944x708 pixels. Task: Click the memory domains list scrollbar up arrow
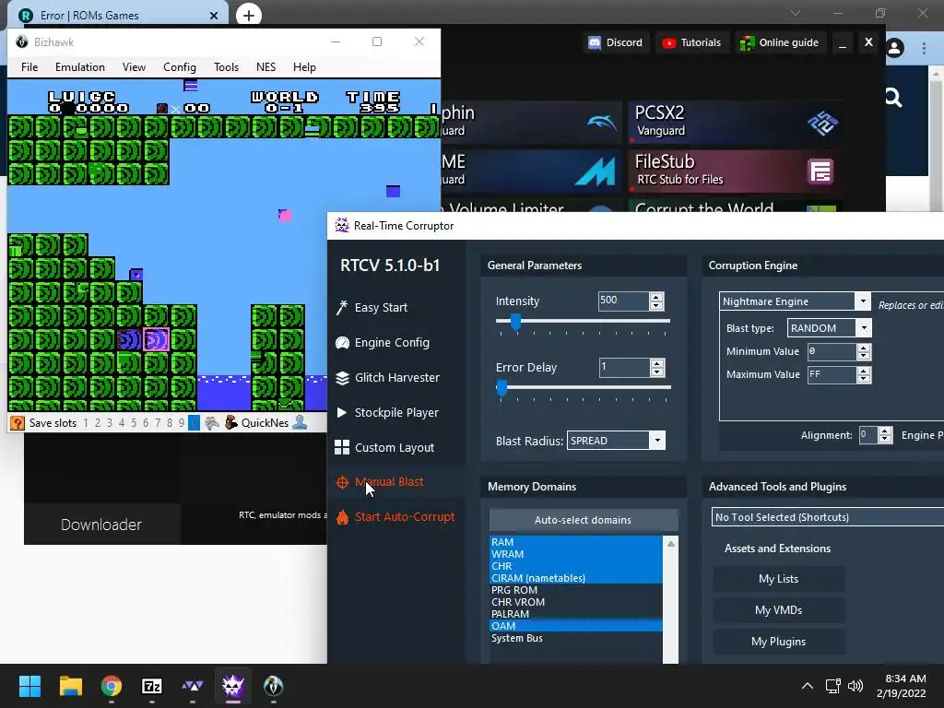(671, 544)
